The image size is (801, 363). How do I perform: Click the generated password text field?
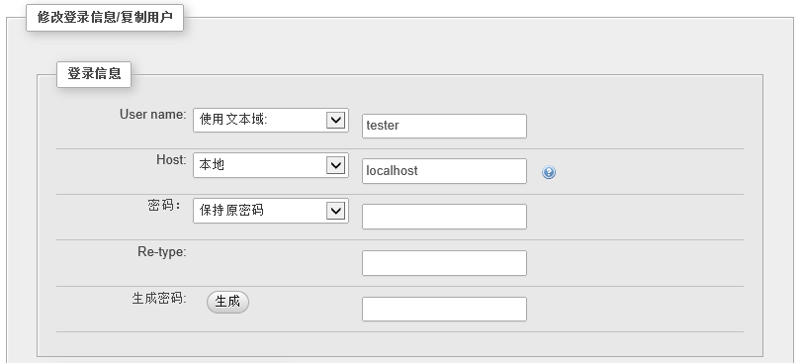click(x=444, y=309)
